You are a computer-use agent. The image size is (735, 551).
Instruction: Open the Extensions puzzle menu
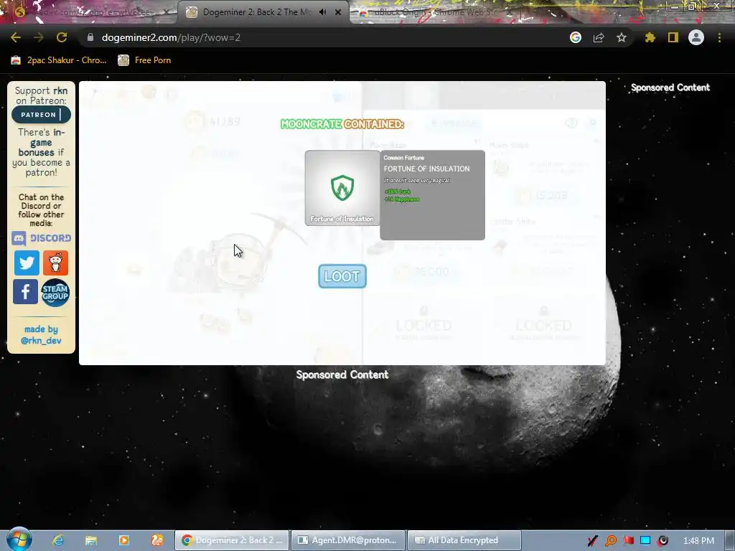(x=650, y=37)
